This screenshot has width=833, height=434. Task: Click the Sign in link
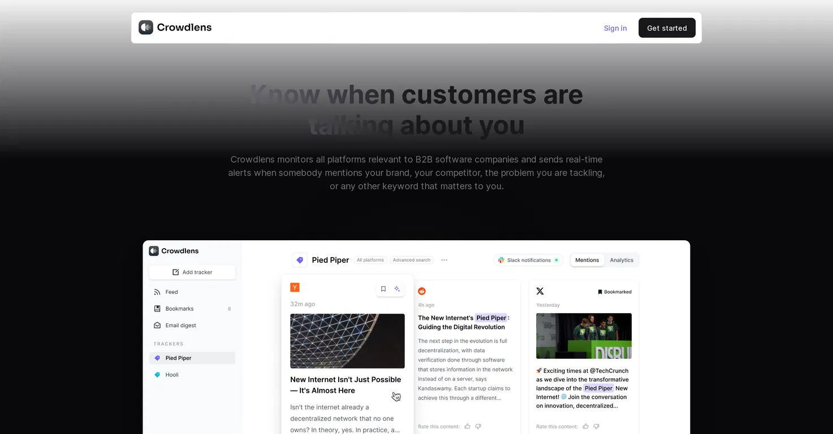tap(615, 28)
